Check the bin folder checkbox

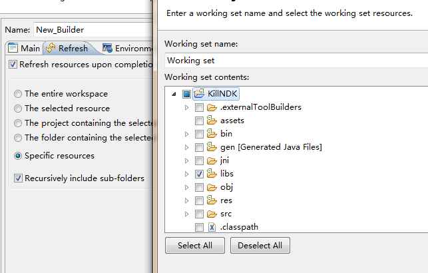[x=199, y=134]
